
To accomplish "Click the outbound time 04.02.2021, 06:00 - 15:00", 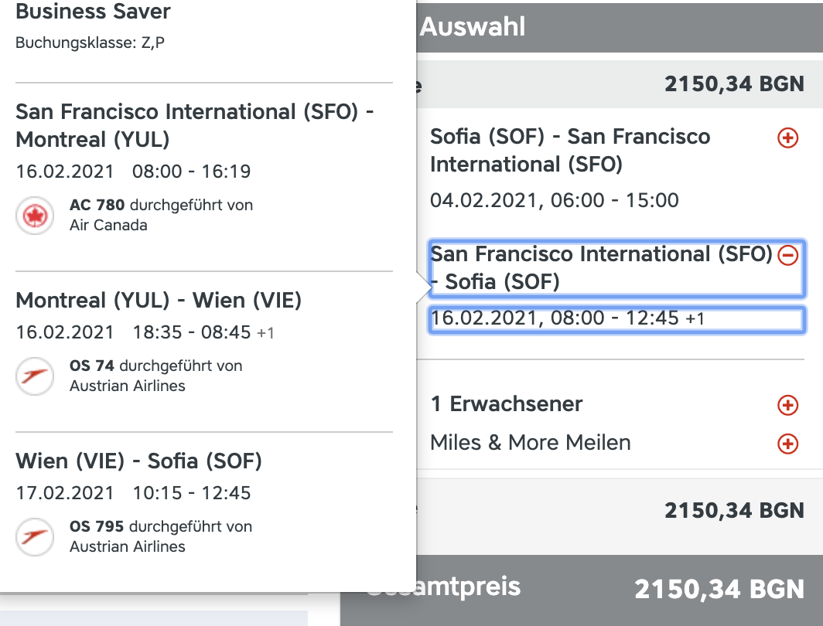I will coord(554,201).
